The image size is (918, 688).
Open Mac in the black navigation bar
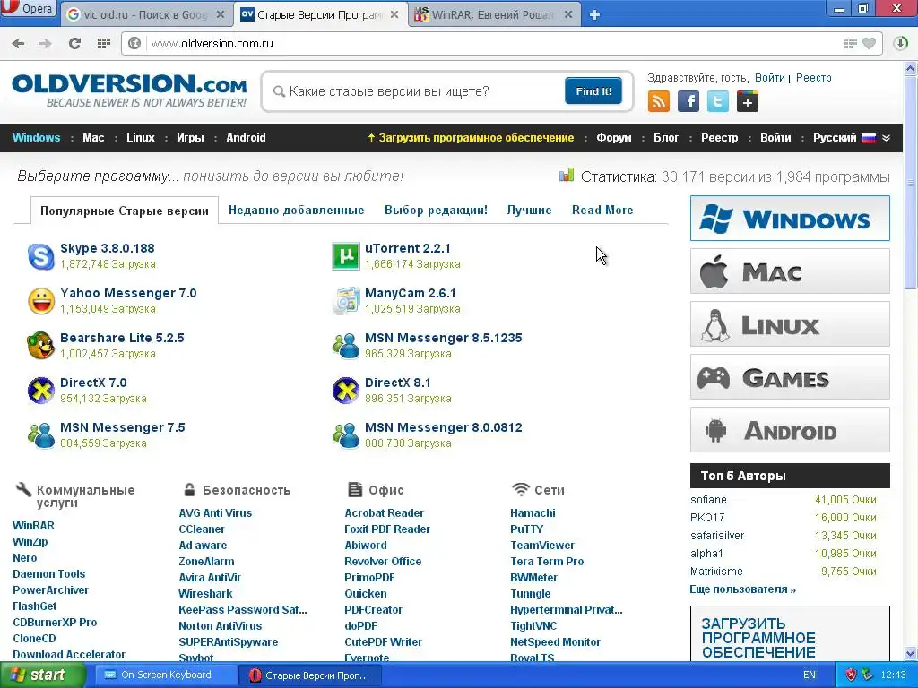click(x=93, y=138)
